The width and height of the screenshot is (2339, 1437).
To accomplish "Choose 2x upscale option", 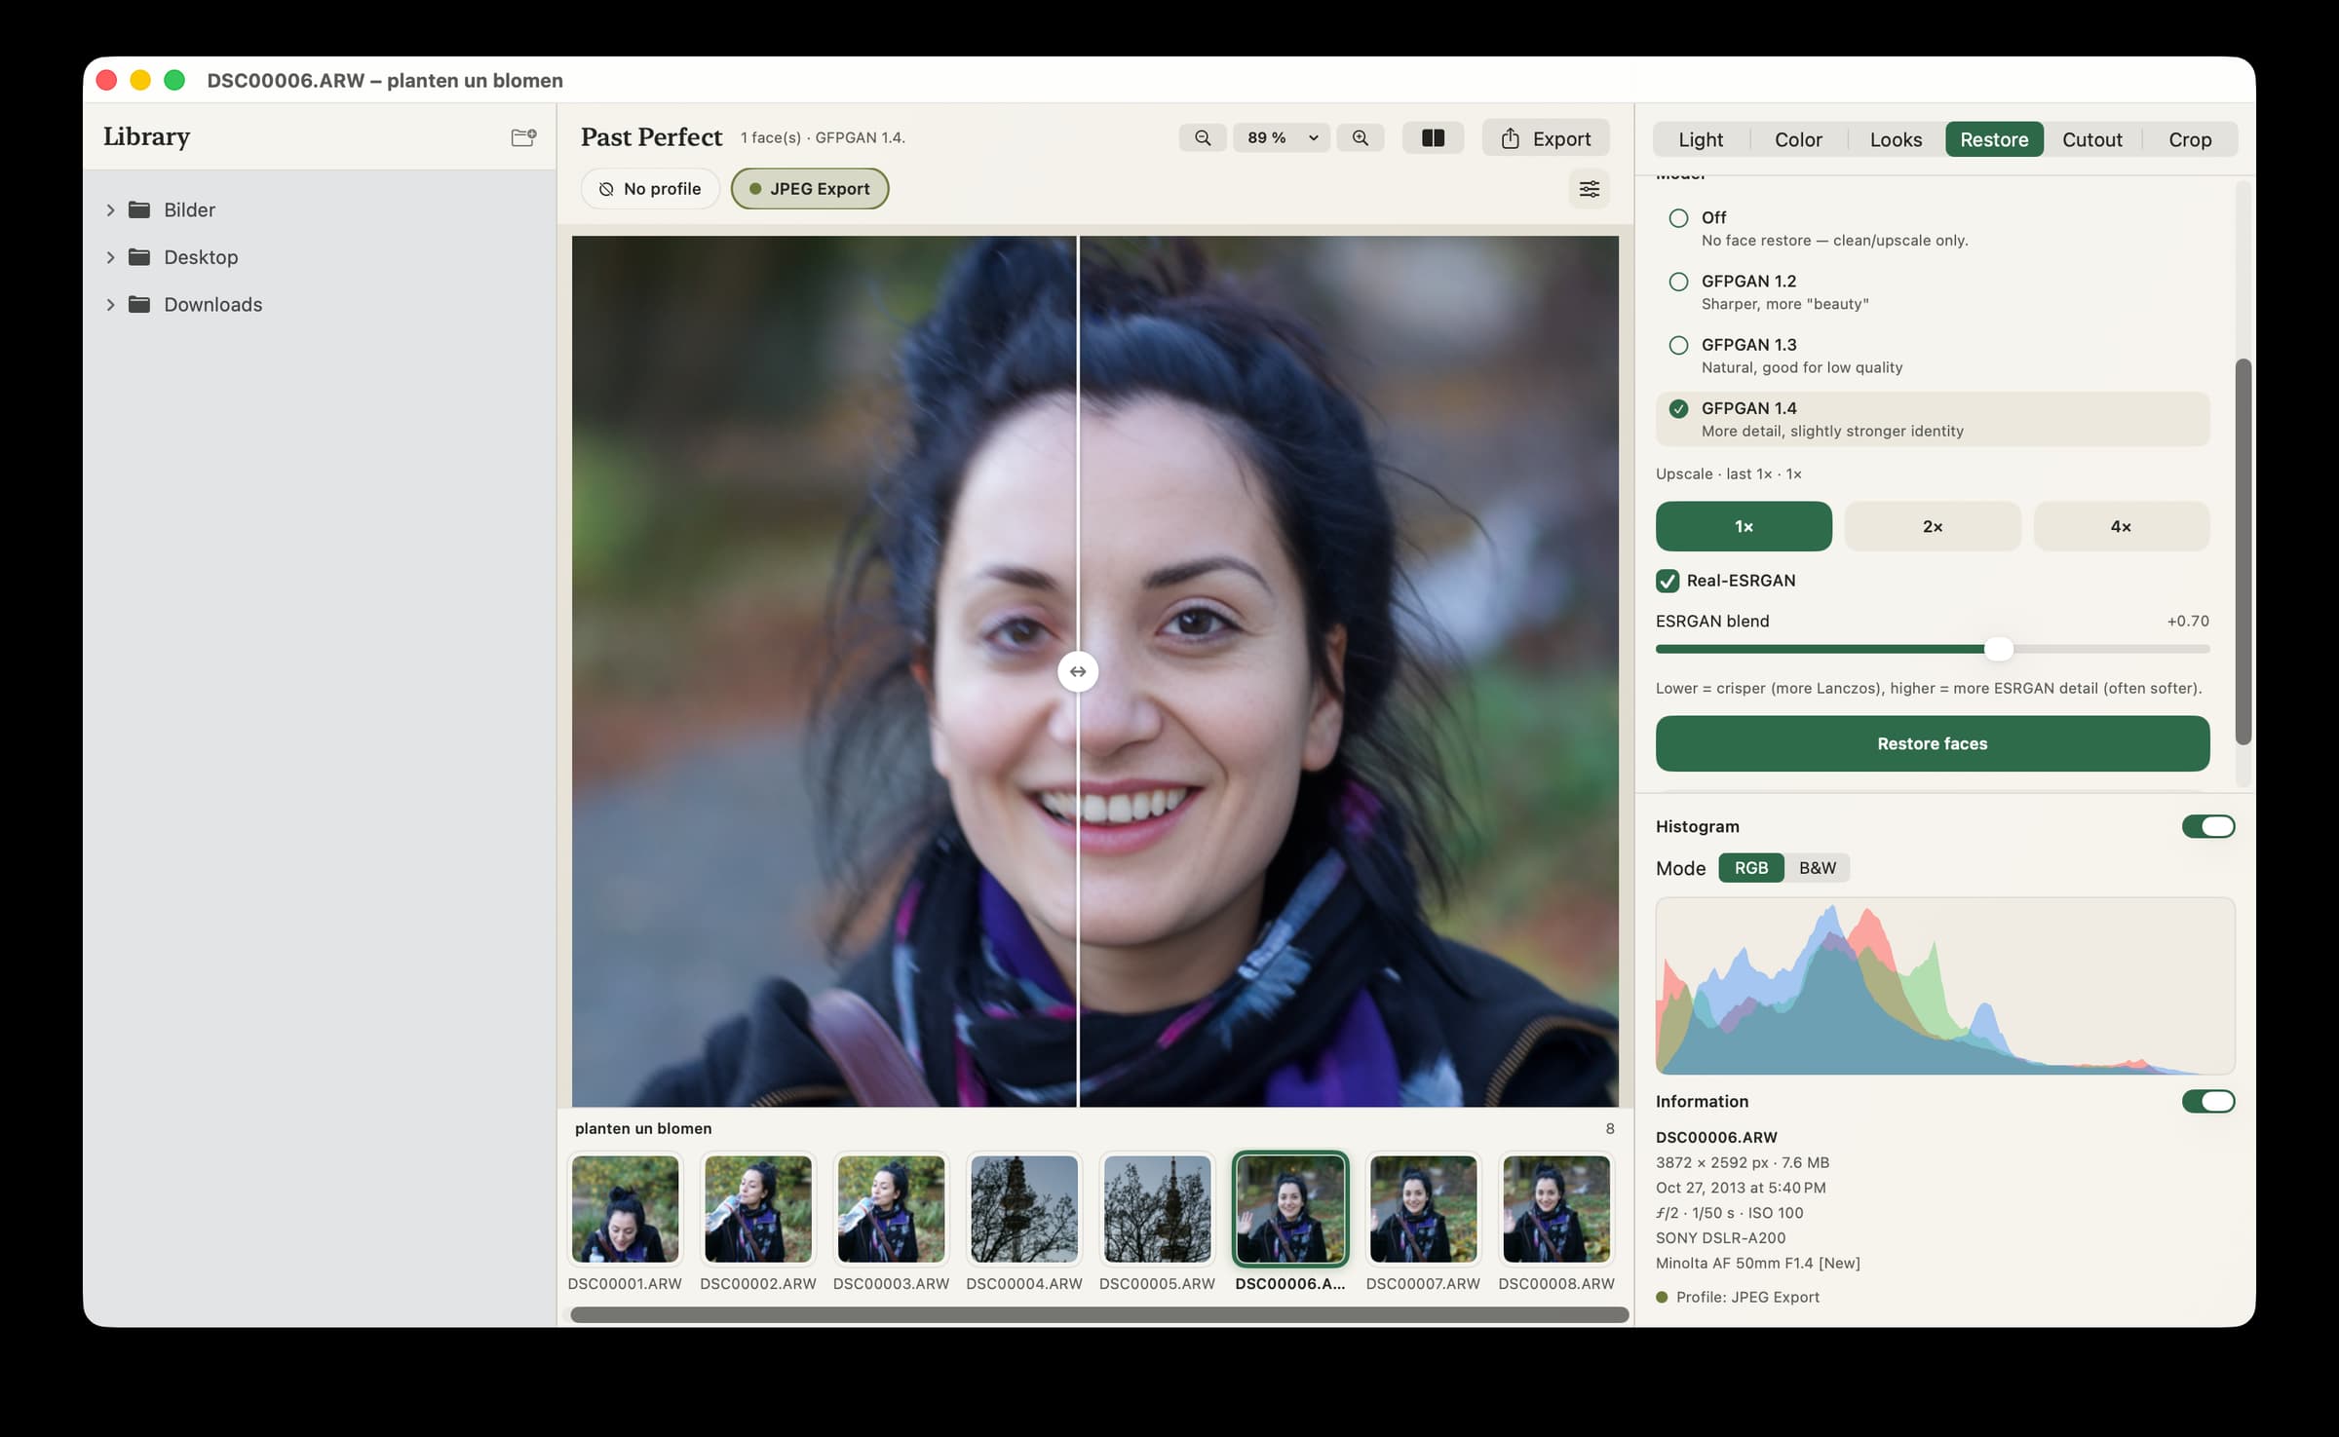I will 1932,526.
